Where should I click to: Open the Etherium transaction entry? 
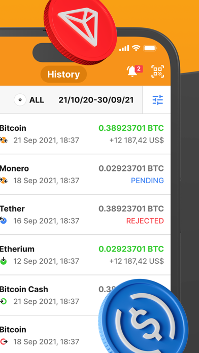tap(85, 255)
